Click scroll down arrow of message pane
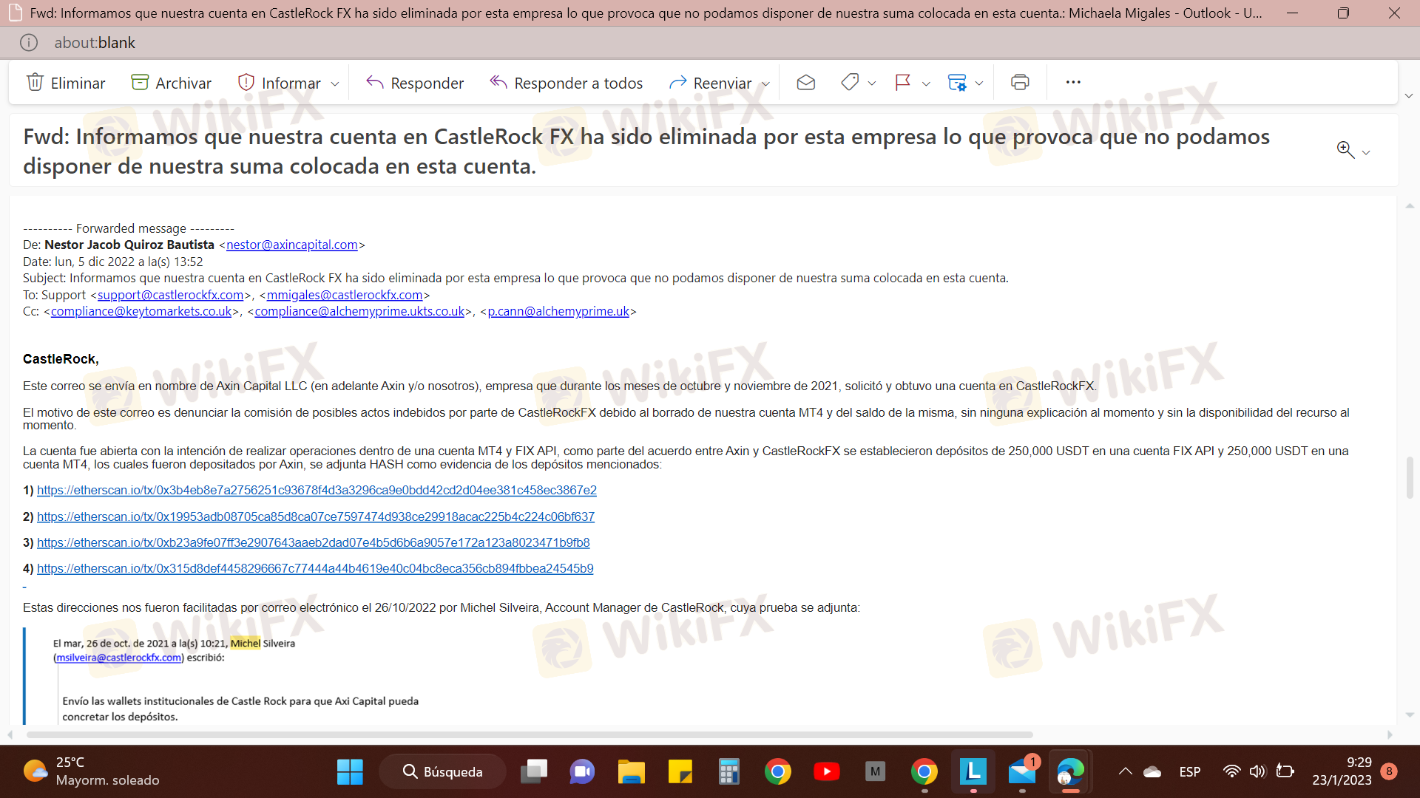Viewport: 1420px width, 798px height. [x=1410, y=715]
